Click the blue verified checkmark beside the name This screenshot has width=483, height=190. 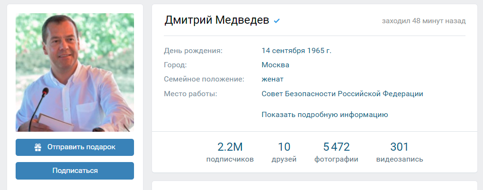coord(277,21)
